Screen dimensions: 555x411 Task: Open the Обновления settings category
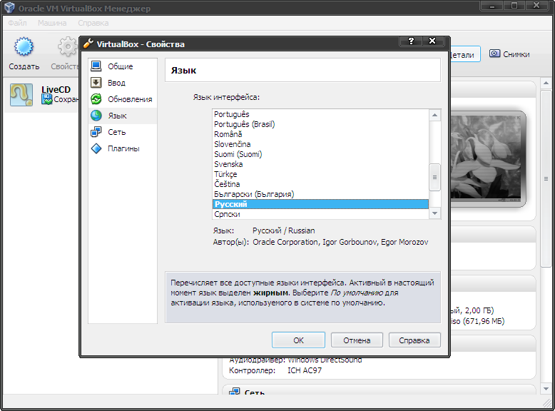123,99
